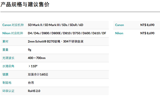Viewport: 160px width, 98px height.
Task: Click the 5D Mark II compatible models text
Action: pyautogui.click(x=55, y=25)
